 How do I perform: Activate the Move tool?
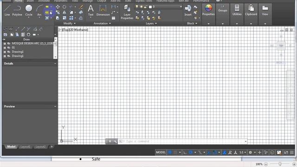click(58, 7)
